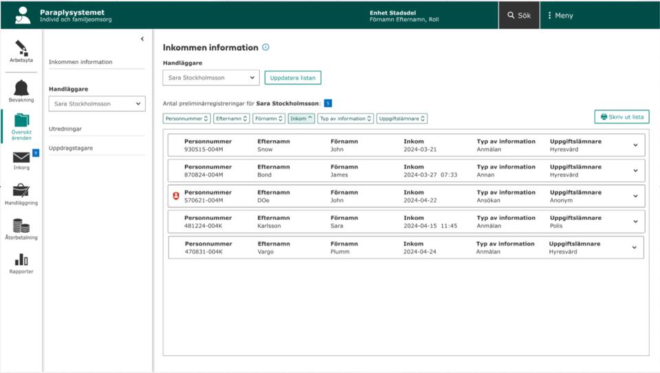Expand the DOe John row
Screen dimensions: 660x373
coord(635,196)
